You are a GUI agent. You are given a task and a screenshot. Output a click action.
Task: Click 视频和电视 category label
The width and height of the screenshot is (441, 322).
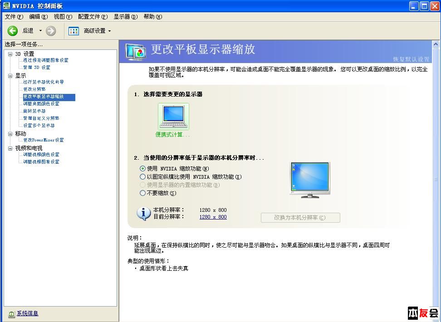[29, 148]
